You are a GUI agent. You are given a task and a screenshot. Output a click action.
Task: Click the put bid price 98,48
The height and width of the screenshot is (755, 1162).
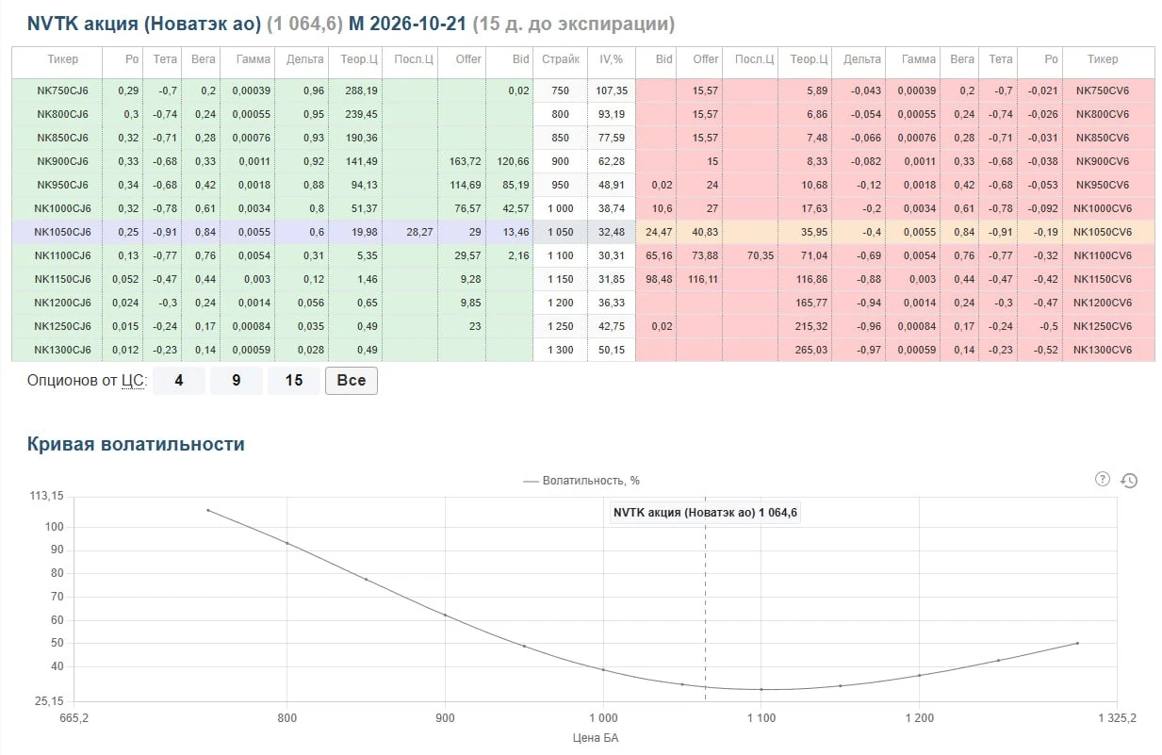659,279
